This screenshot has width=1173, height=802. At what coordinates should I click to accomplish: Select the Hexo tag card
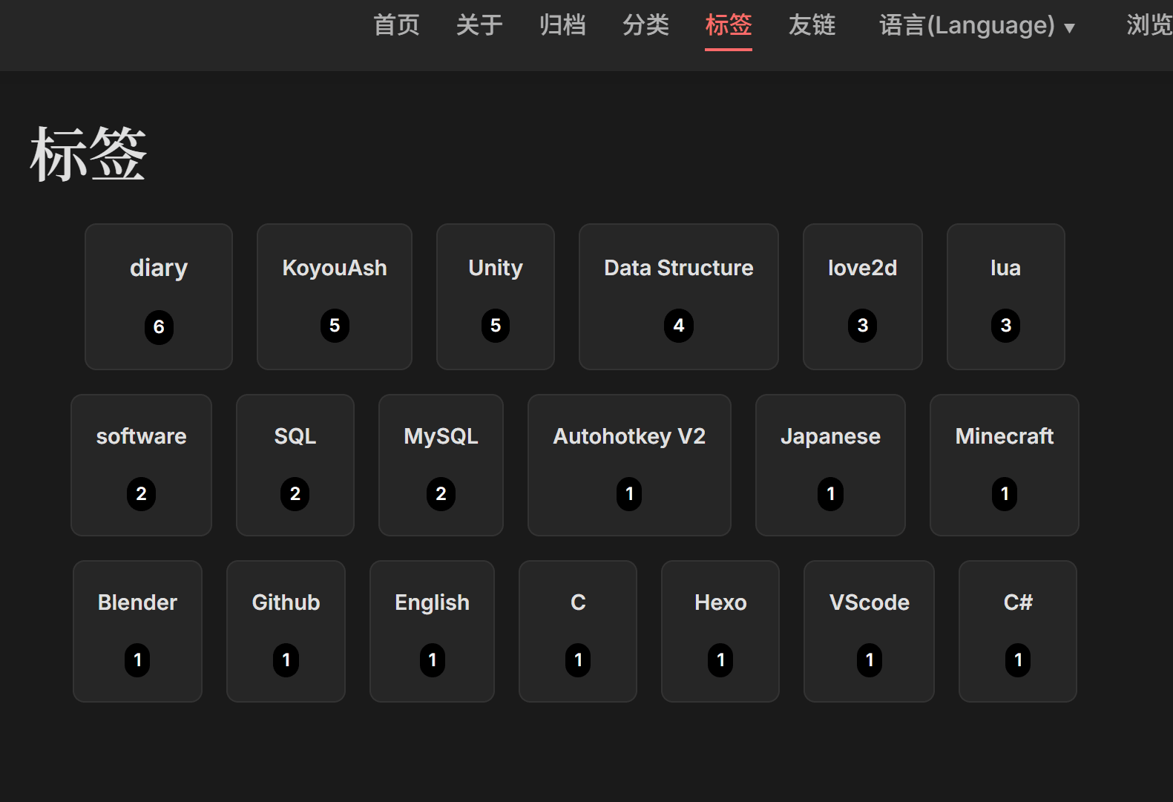[720, 631]
